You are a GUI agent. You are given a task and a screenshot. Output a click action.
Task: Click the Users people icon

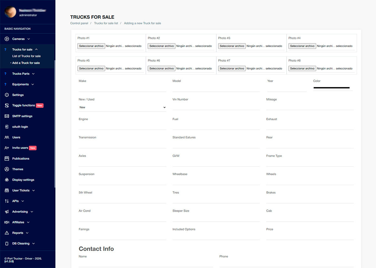coord(7,137)
